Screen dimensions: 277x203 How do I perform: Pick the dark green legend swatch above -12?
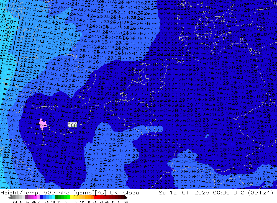[x=56, y=197]
